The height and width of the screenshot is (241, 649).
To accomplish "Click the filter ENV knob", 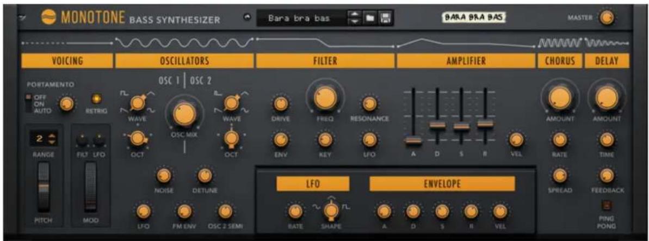I will (281, 140).
